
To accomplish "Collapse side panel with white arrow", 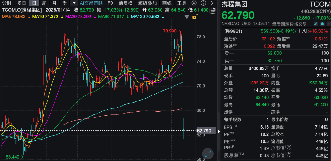I will point(219,131).
